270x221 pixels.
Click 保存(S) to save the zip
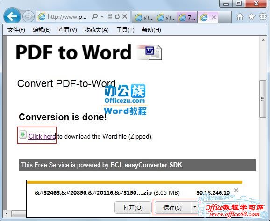pyautogui.click(x=172, y=207)
